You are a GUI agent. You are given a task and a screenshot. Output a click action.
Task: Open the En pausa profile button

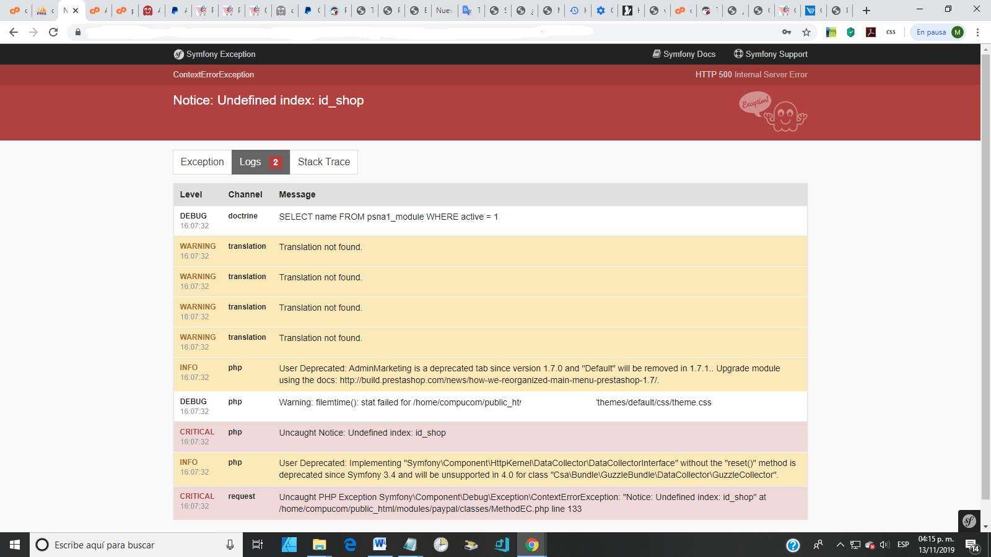(938, 32)
